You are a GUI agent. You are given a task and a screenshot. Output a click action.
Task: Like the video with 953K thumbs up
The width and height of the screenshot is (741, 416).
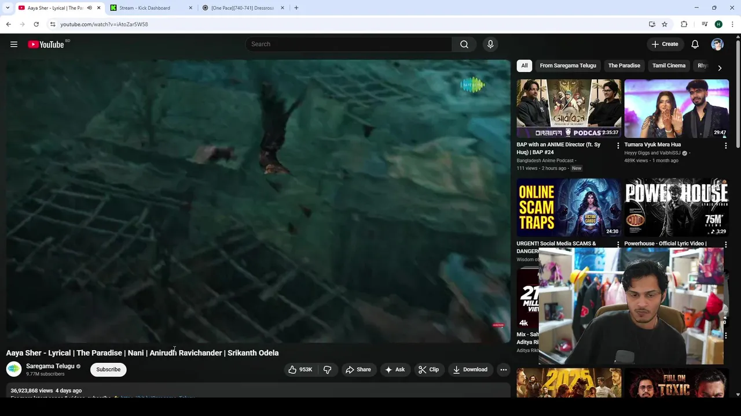pos(300,370)
